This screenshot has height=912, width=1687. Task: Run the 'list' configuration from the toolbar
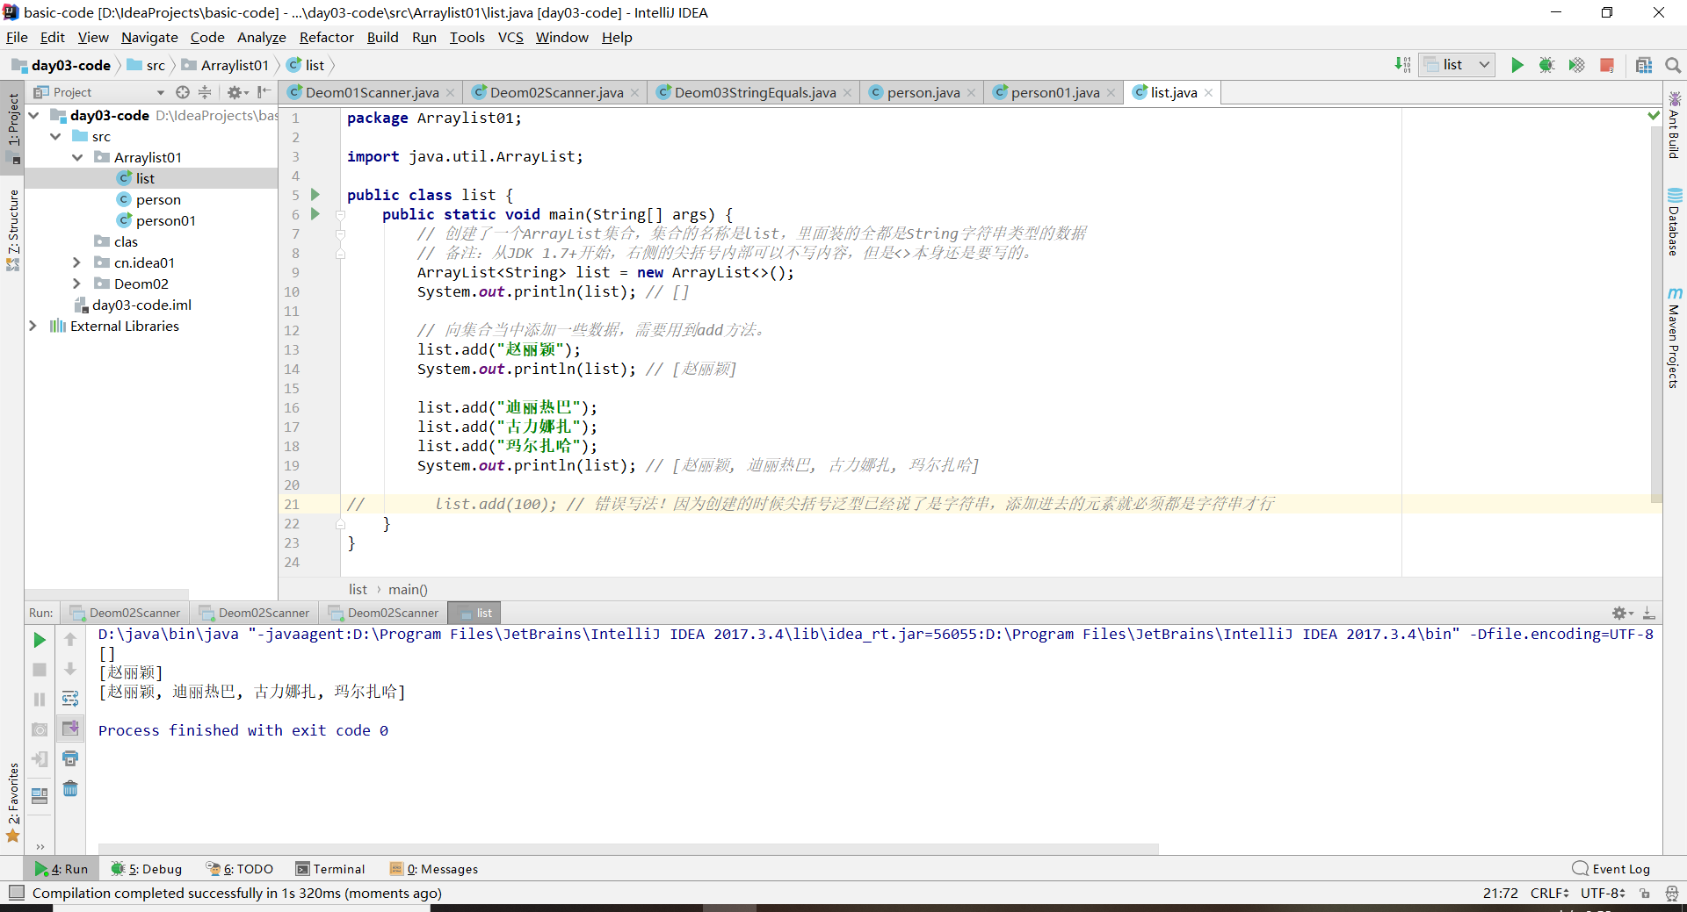point(1517,65)
